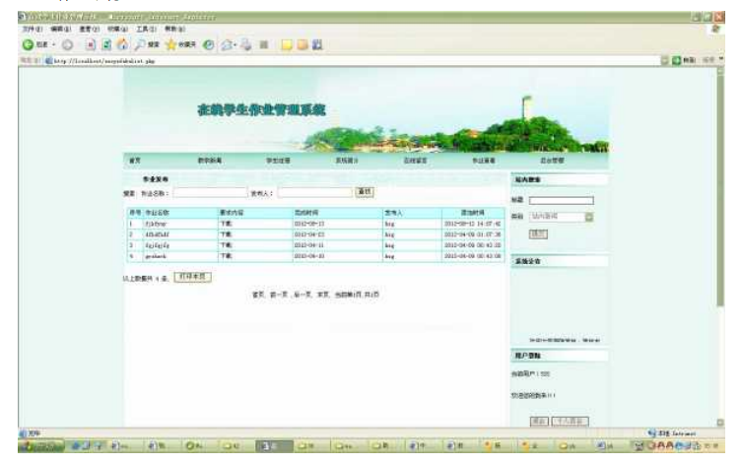Open Search via magnifier icon

click(x=140, y=44)
